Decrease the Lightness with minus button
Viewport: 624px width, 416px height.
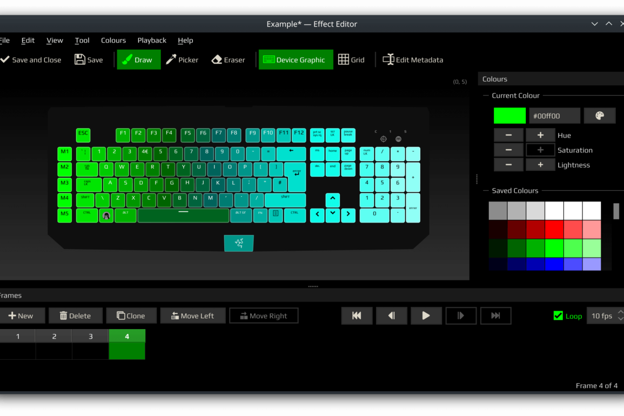point(508,165)
